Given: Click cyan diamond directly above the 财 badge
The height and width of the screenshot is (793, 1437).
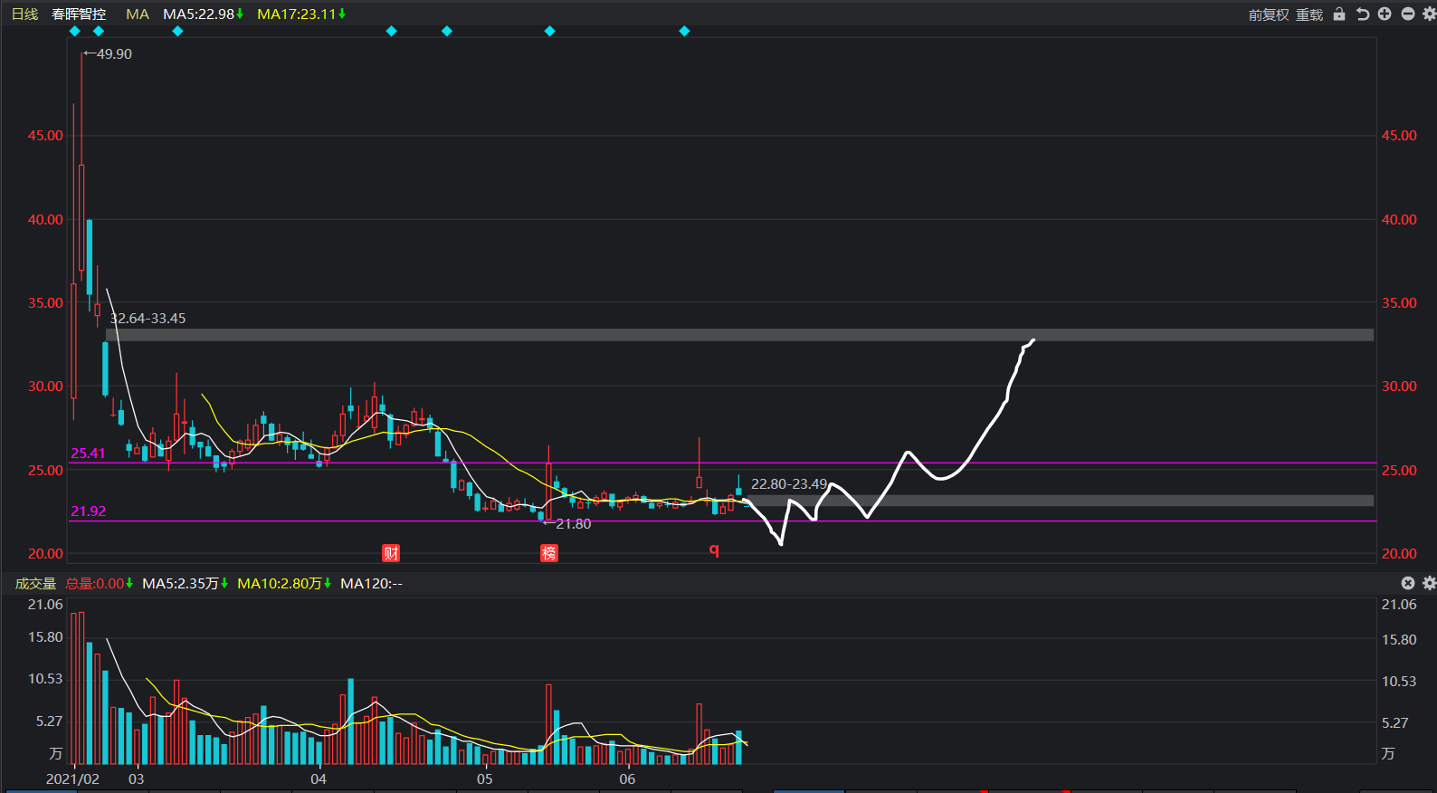Looking at the screenshot, I should click(x=392, y=31).
